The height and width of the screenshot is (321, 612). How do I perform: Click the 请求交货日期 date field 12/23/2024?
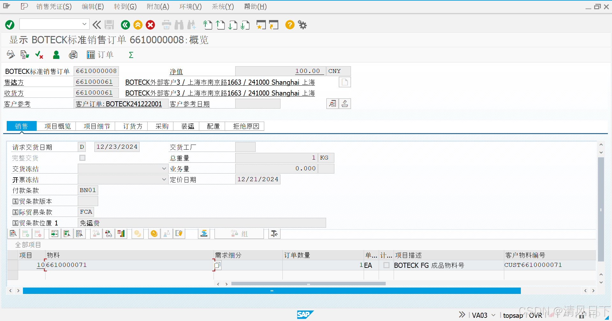(117, 147)
